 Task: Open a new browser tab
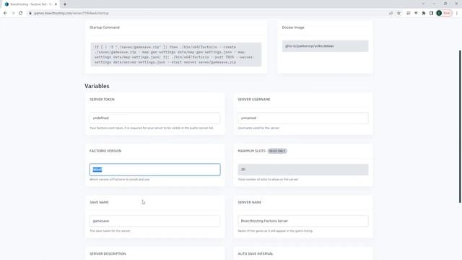tap(65, 4)
